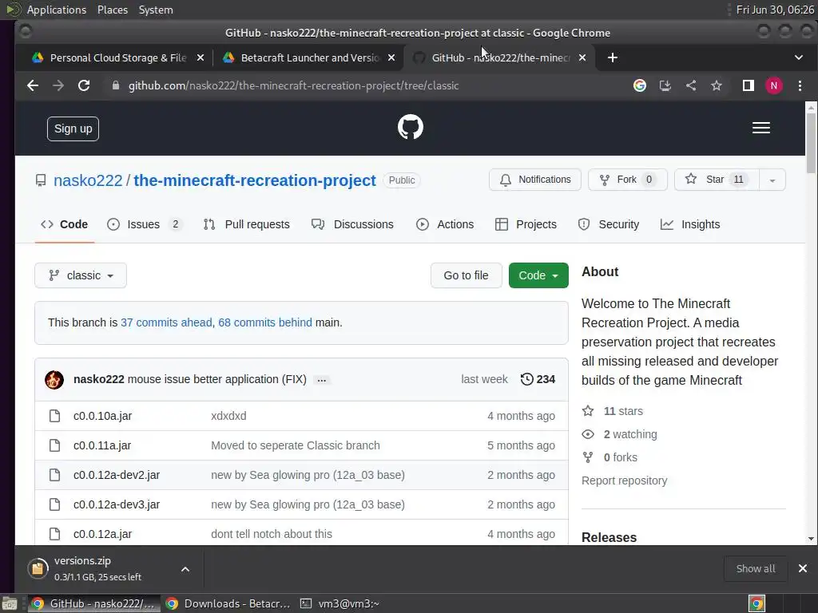This screenshot has height=613, width=818.
Task: Close the Personal Cloud Storage tab
Action: tap(201, 57)
